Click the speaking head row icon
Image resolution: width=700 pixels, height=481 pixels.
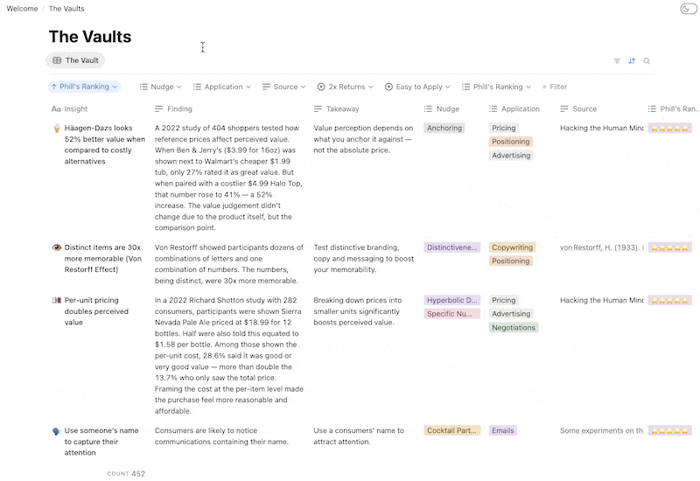click(x=56, y=430)
